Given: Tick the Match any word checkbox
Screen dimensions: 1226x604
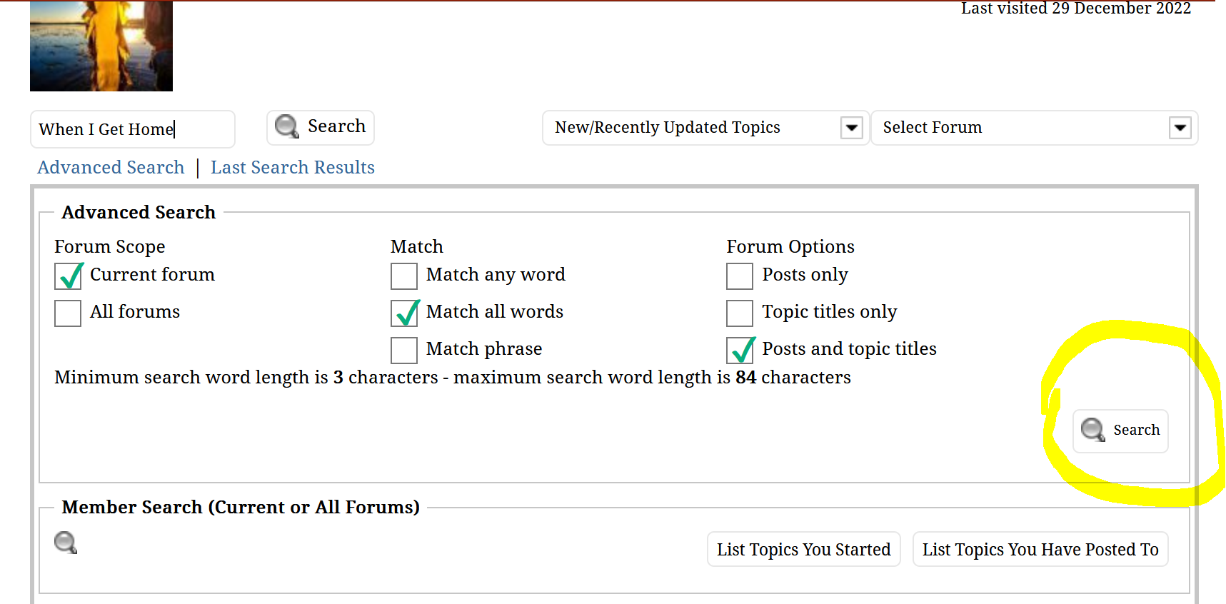Looking at the screenshot, I should [x=404, y=276].
